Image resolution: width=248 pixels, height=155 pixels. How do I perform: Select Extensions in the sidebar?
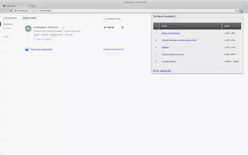point(8,24)
